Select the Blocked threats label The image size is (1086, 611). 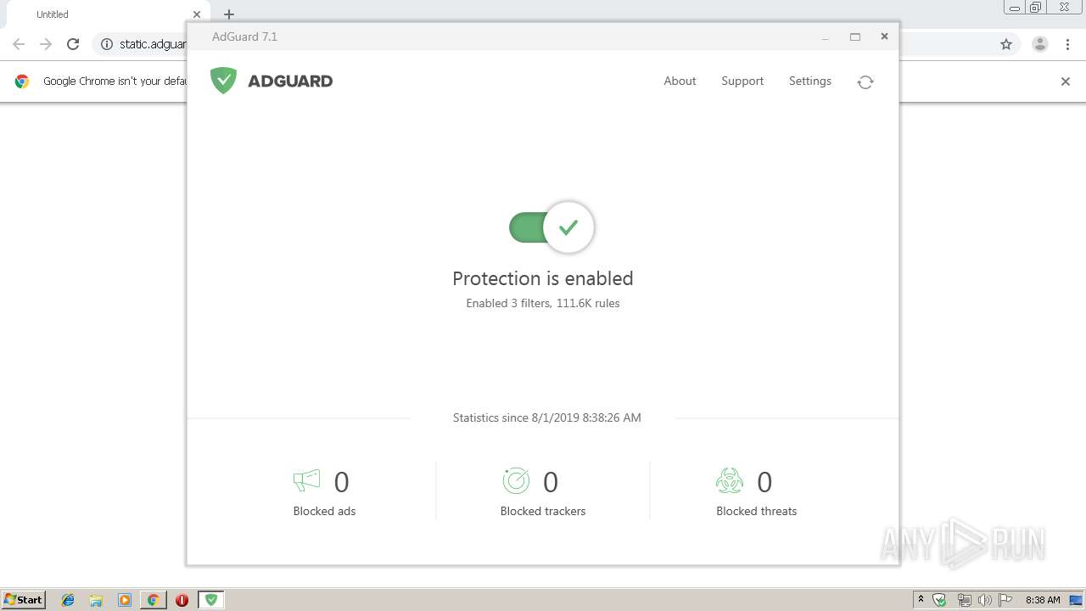pos(757,511)
